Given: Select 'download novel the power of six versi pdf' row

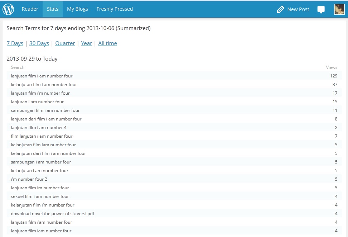Looking at the screenshot, I should click(x=53, y=214).
